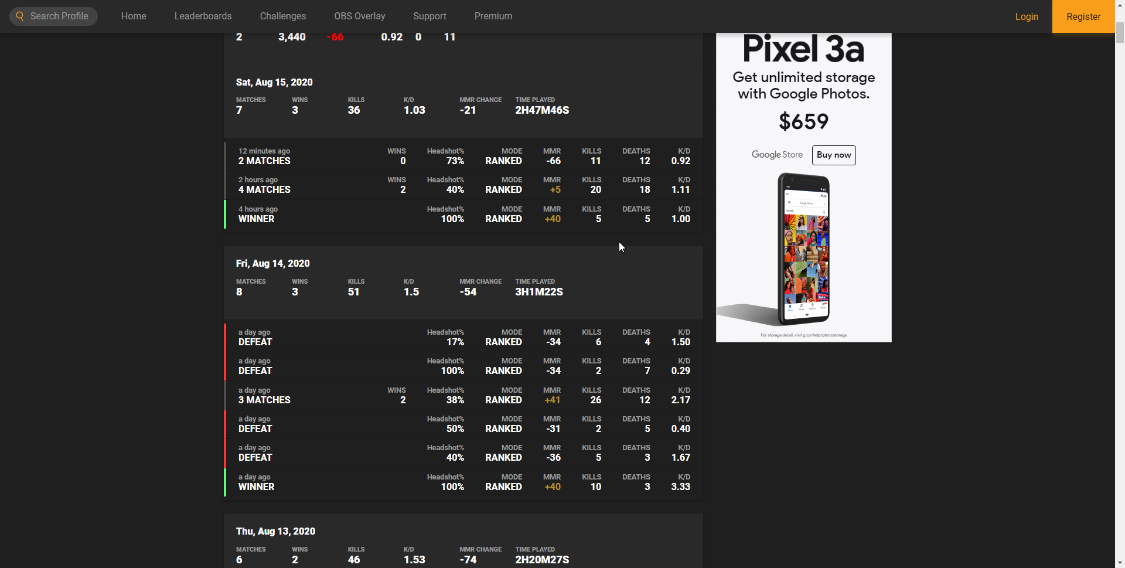
Task: Open the Challenges menu item
Action: 282,16
